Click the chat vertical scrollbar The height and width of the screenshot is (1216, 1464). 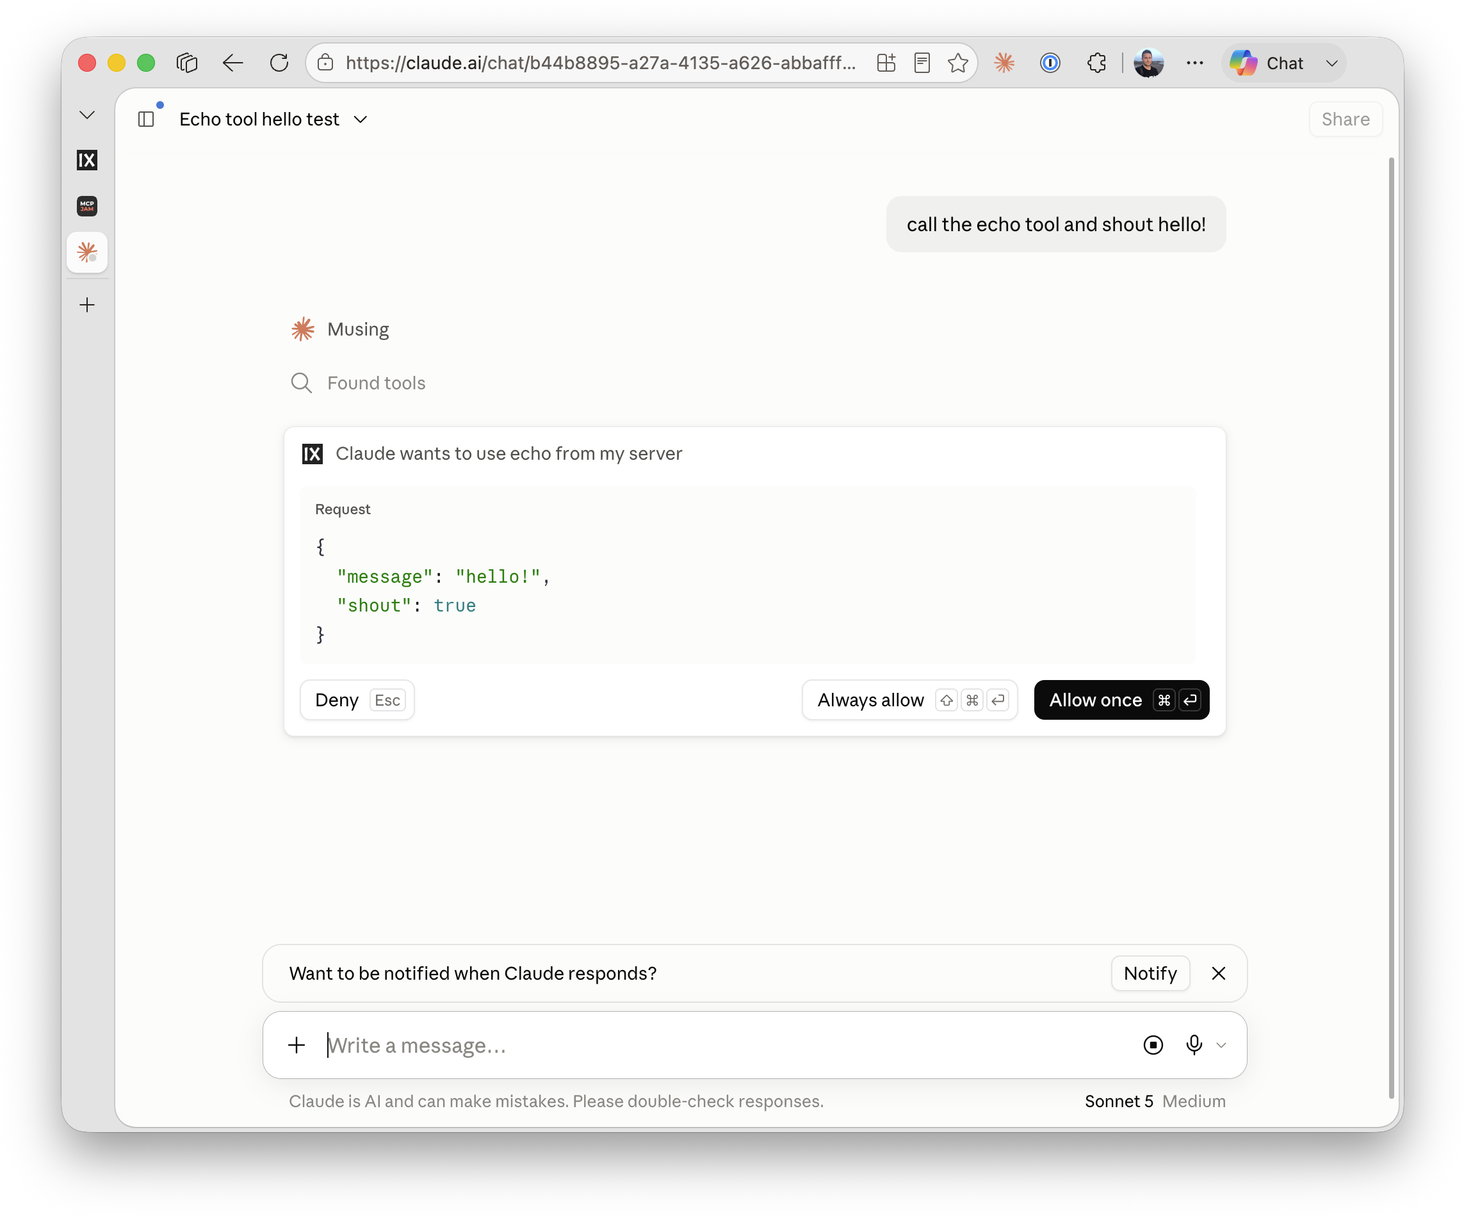[x=1392, y=628]
